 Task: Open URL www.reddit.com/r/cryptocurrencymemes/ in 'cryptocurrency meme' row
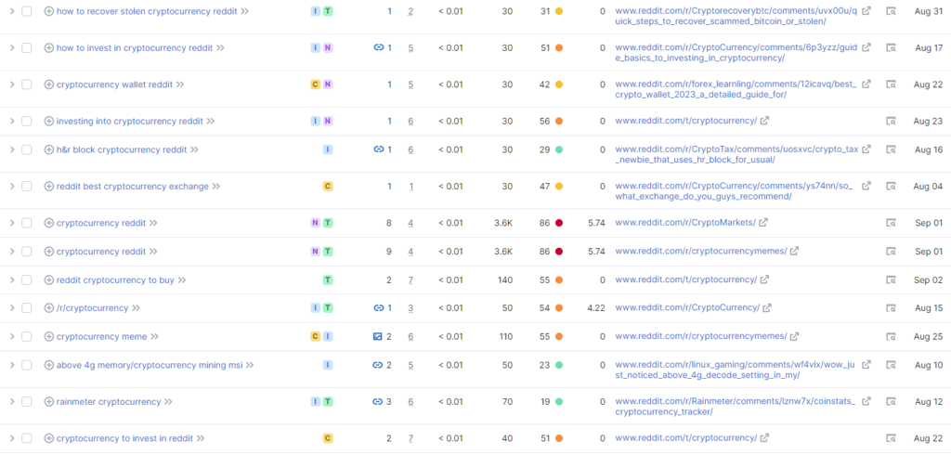(x=701, y=336)
